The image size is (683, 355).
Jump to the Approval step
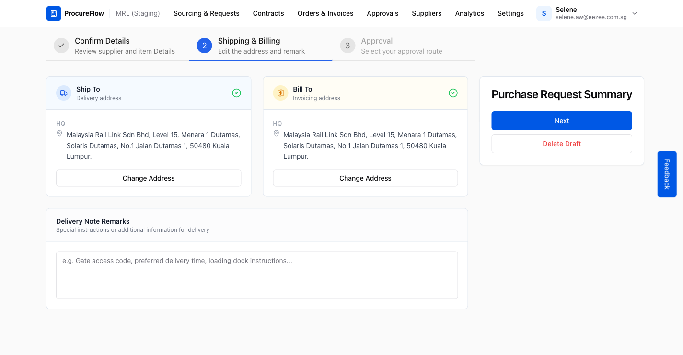pos(404,46)
